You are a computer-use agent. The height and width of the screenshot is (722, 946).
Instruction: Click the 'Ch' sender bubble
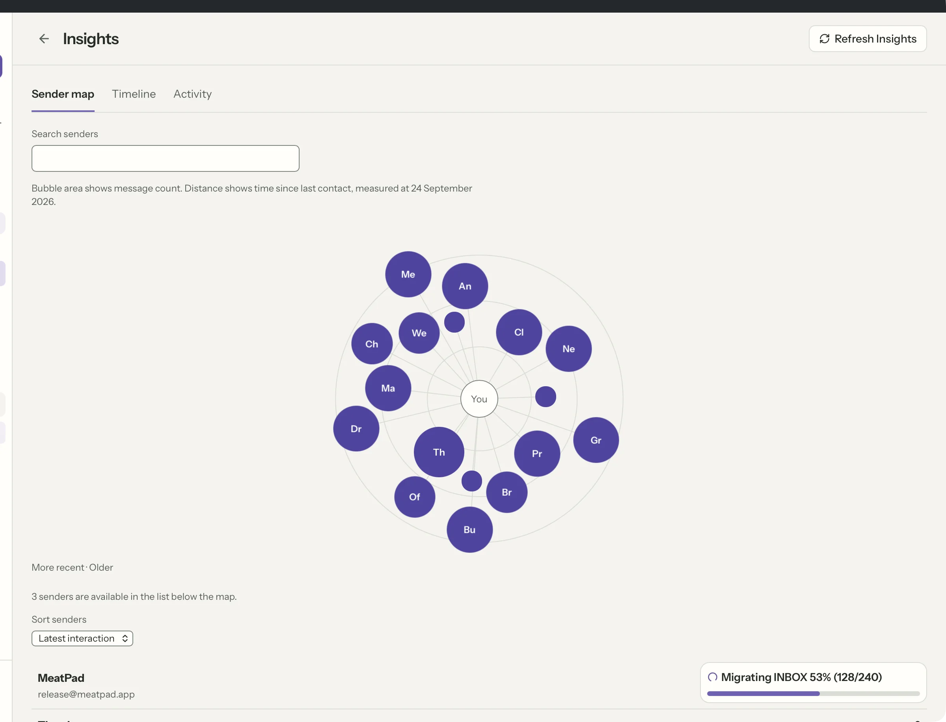pyautogui.click(x=372, y=344)
